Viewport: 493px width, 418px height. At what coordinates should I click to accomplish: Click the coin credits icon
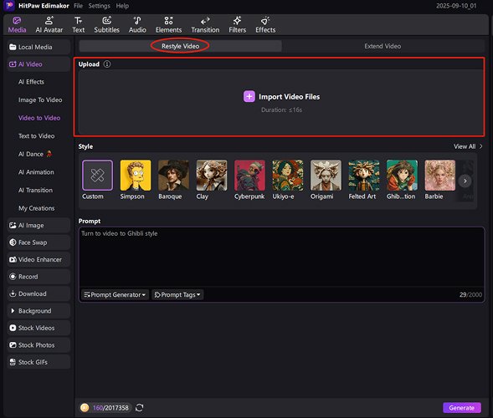tap(85, 408)
